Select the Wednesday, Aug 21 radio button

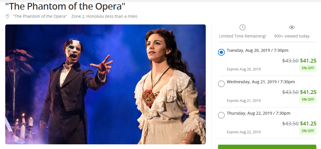(221, 84)
